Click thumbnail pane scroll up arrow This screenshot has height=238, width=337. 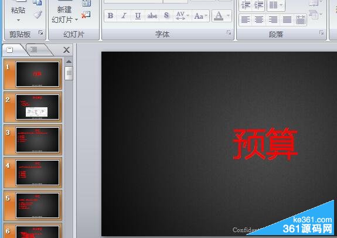click(x=69, y=62)
